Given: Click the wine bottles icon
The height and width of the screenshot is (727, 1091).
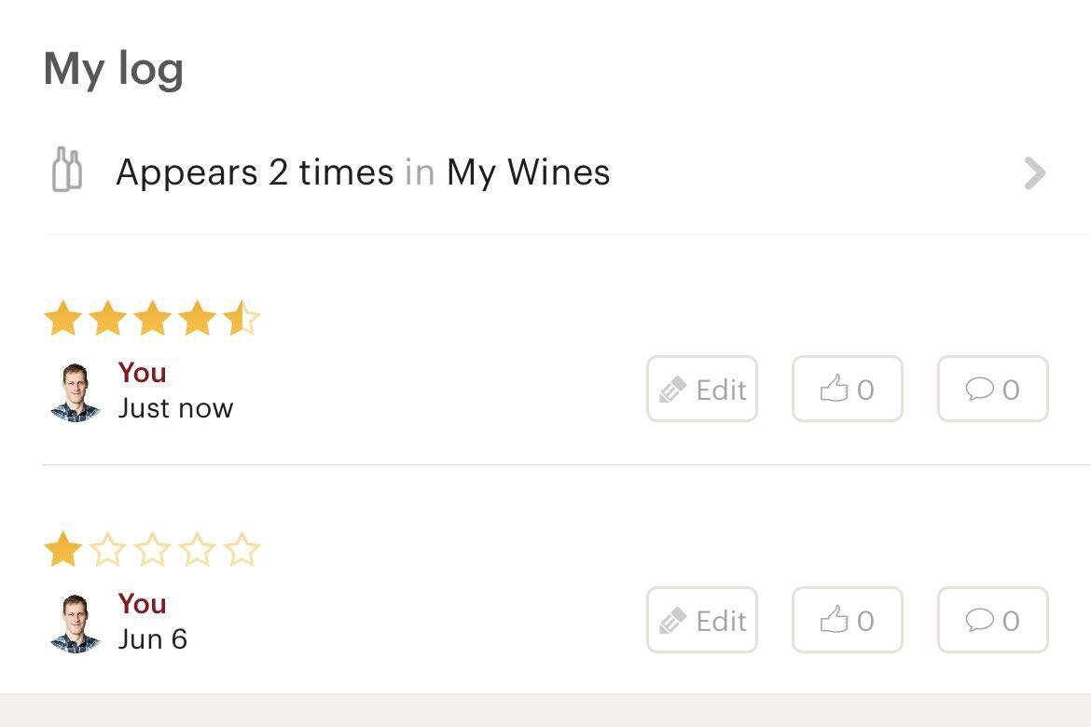Looking at the screenshot, I should point(66,171).
